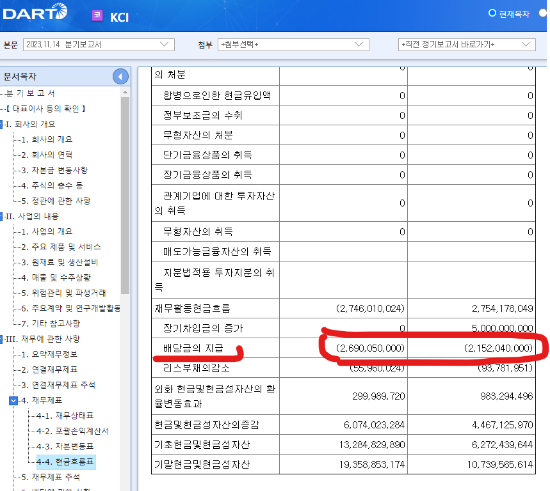Click the 단기금융상품의 취득 row label

(207, 155)
